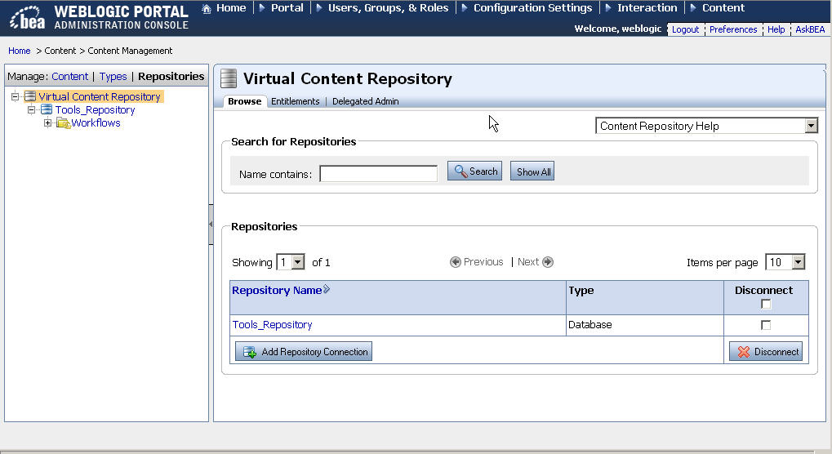Open the Content Repository Help dropdown
This screenshot has height=454, width=832.
(811, 126)
